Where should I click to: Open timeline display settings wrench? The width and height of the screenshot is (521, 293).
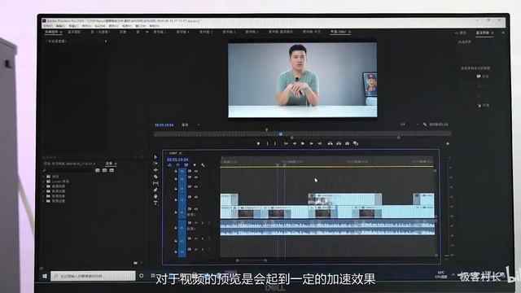pos(203,165)
